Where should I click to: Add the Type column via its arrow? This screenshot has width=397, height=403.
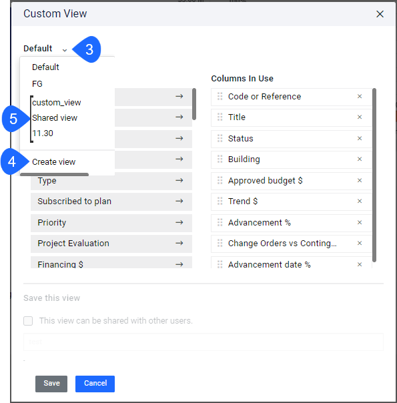(179, 180)
